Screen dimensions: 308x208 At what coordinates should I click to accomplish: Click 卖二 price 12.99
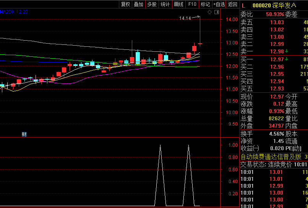(x=277, y=44)
